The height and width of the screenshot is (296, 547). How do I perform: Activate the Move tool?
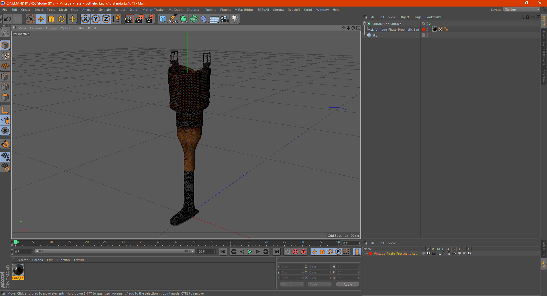pyautogui.click(x=41, y=19)
